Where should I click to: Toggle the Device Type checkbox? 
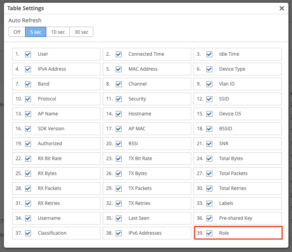click(210, 69)
